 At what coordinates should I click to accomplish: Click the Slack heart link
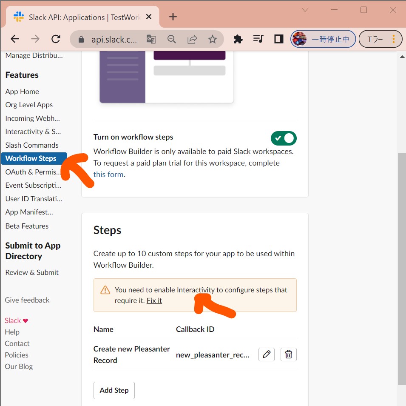[x=16, y=320]
